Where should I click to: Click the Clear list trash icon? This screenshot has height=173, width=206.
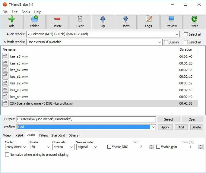pyautogui.click(x=80, y=19)
